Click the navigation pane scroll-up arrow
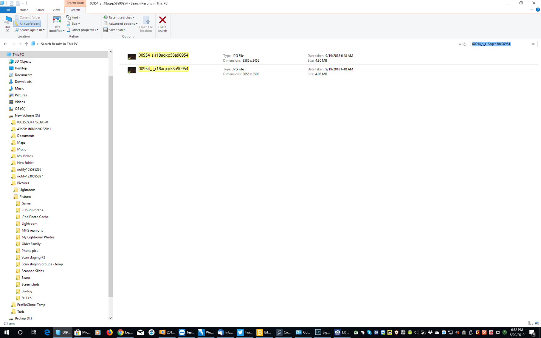Viewport: 541px width, 338px height. coord(111,52)
